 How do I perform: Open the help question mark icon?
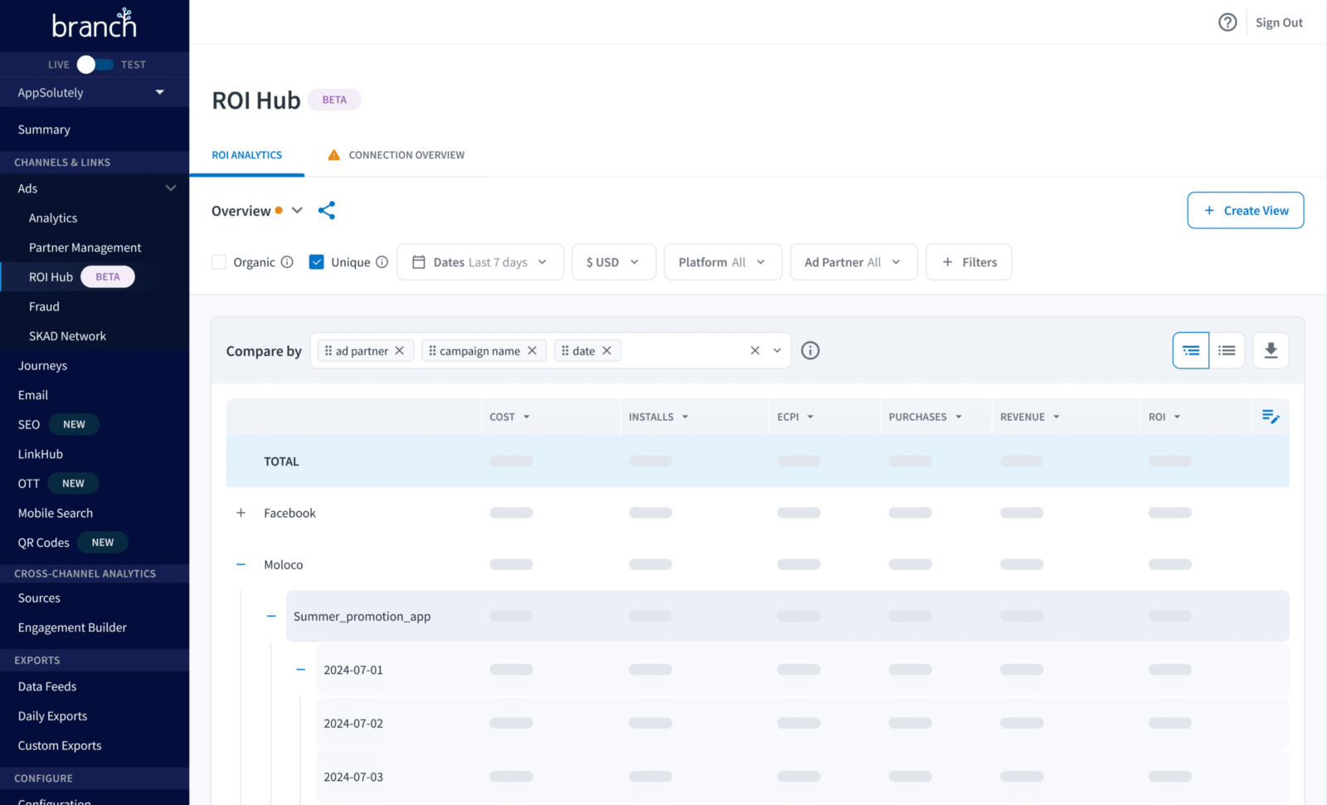(1227, 22)
